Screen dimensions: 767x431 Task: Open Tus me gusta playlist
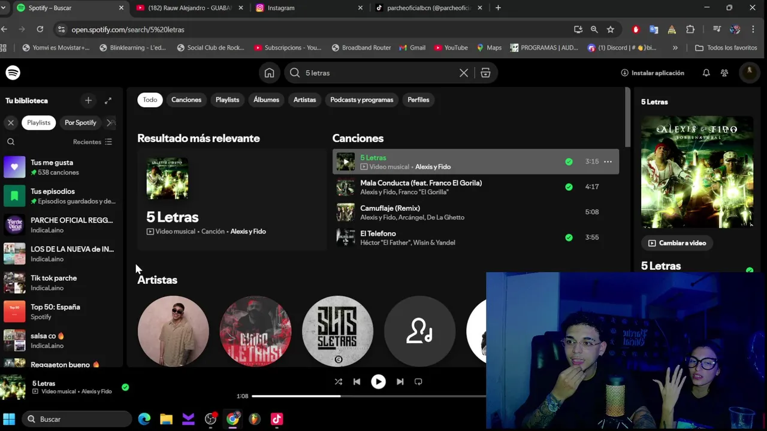[x=61, y=167]
